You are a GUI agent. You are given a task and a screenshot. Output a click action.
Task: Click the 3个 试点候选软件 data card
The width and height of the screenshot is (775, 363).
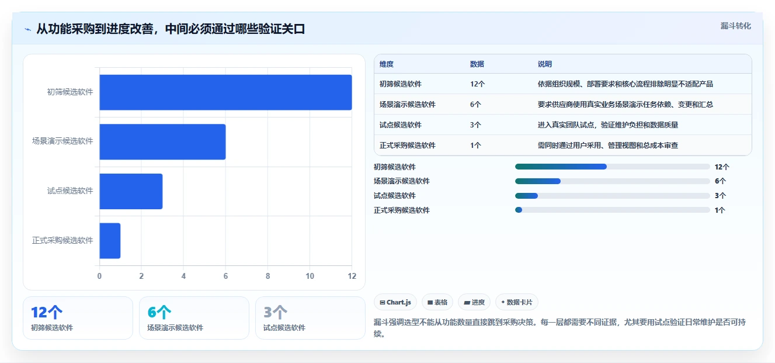point(310,318)
